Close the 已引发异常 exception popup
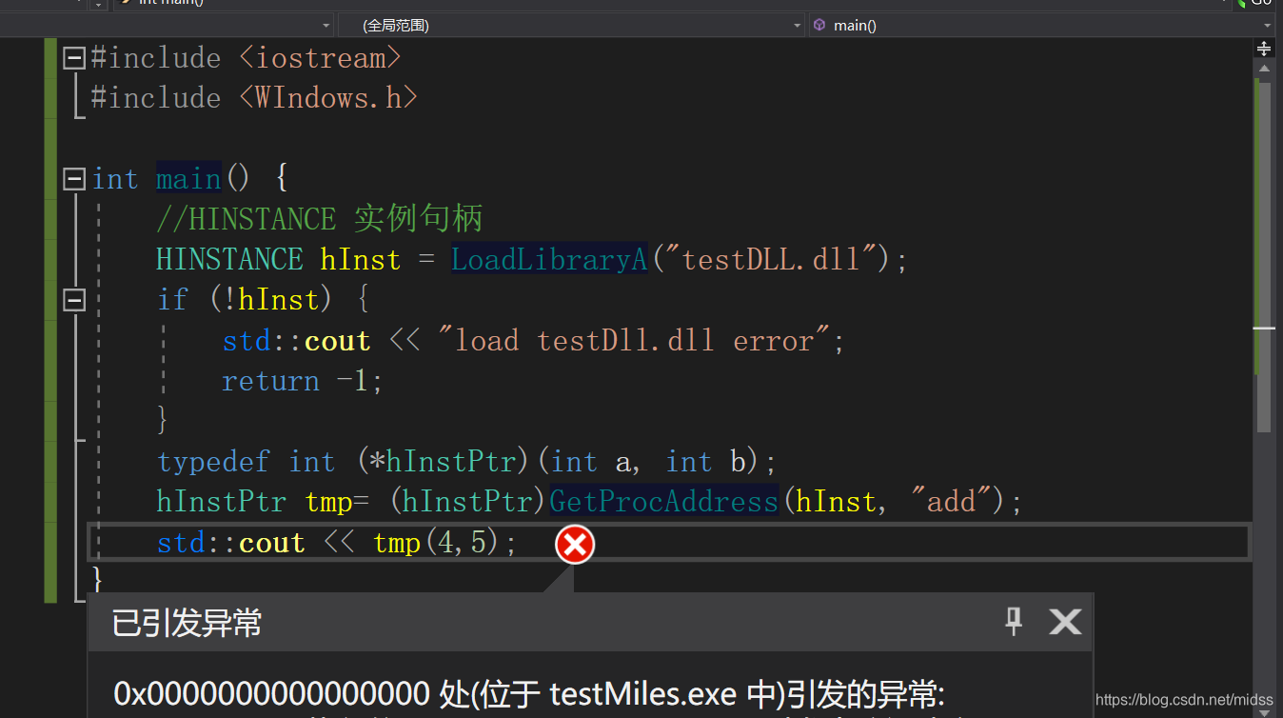The width and height of the screenshot is (1283, 718). pos(1065,622)
